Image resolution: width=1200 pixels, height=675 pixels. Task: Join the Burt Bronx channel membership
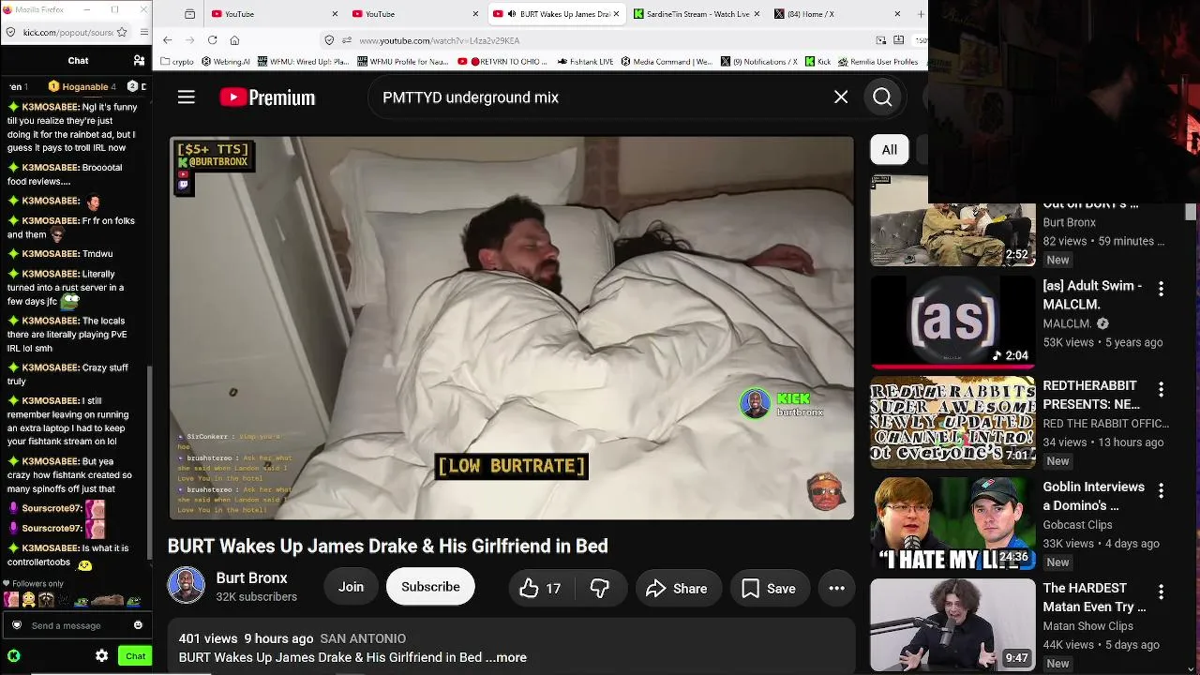[351, 587]
